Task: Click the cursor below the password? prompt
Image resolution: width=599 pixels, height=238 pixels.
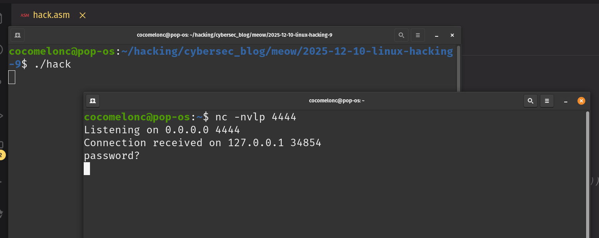Action: tap(87, 168)
